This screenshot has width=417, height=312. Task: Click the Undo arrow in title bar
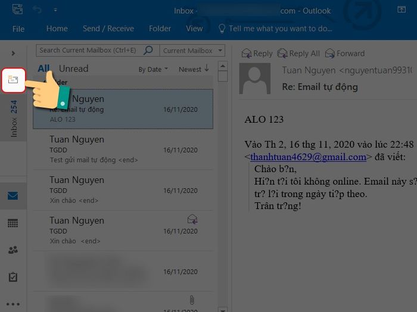38,10
